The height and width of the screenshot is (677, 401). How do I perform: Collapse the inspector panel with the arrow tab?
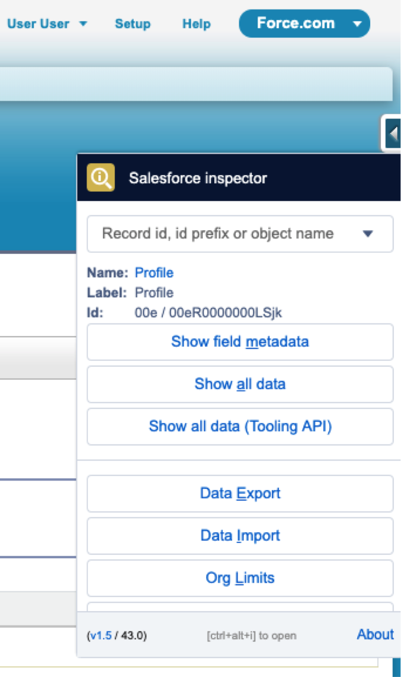click(392, 134)
